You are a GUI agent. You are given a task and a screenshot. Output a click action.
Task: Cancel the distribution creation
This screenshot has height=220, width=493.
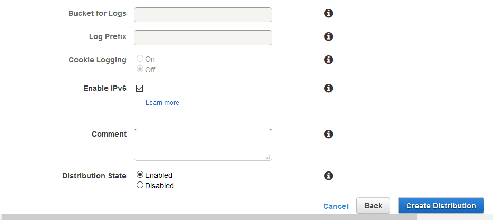pyautogui.click(x=335, y=206)
